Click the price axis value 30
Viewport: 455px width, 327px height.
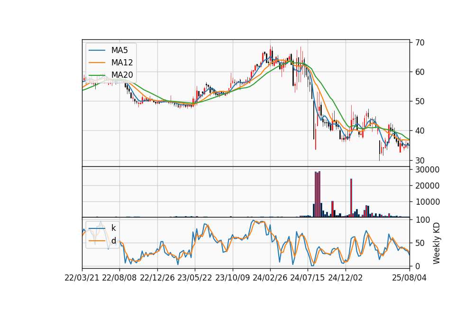click(x=419, y=161)
